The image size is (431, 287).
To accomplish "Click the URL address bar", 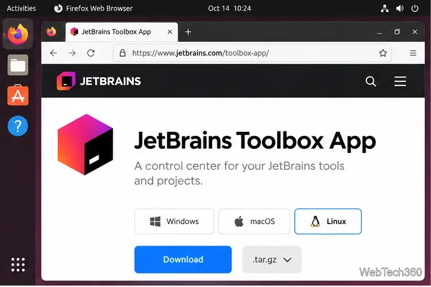I will (x=252, y=53).
